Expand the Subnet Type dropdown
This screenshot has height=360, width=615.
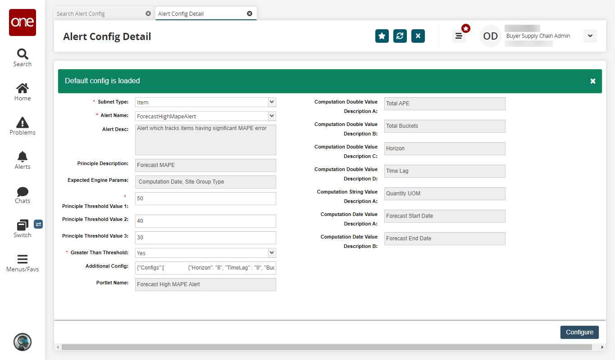[272, 102]
